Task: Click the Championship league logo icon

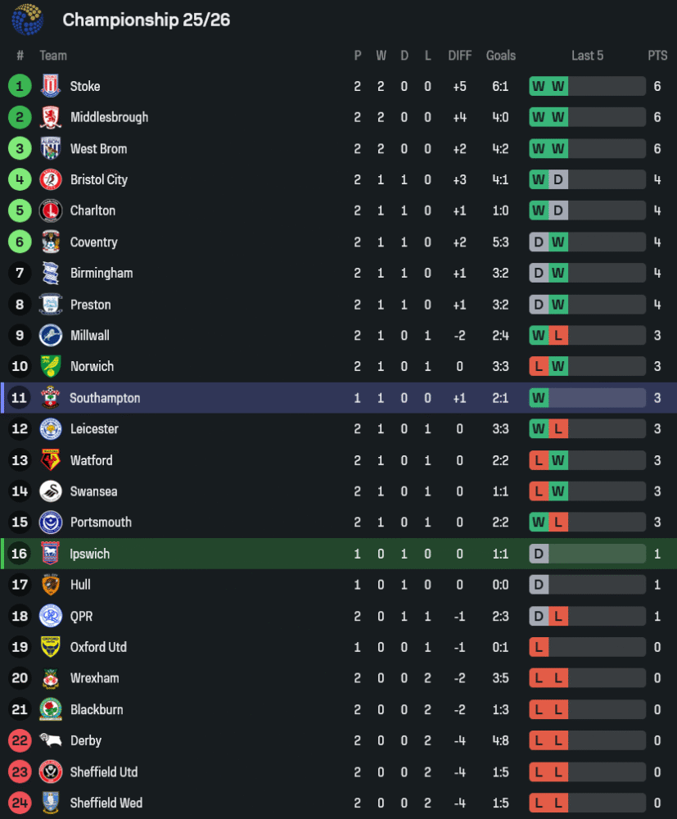Action: [28, 20]
